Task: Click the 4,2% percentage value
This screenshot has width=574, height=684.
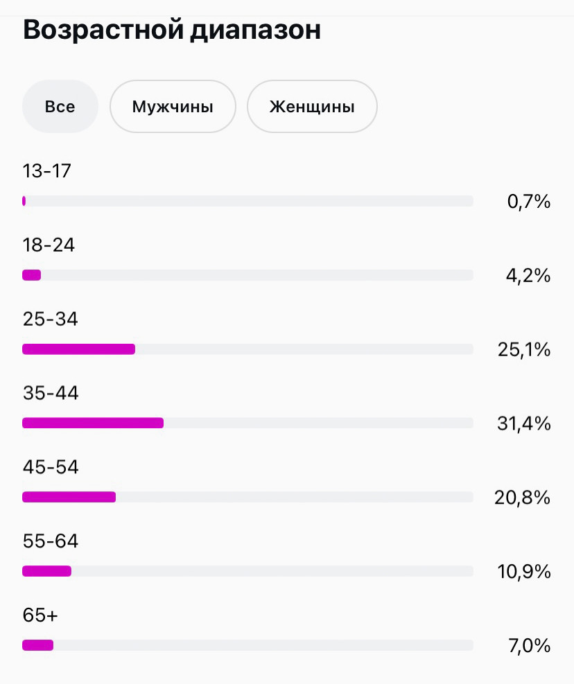Action: (528, 275)
